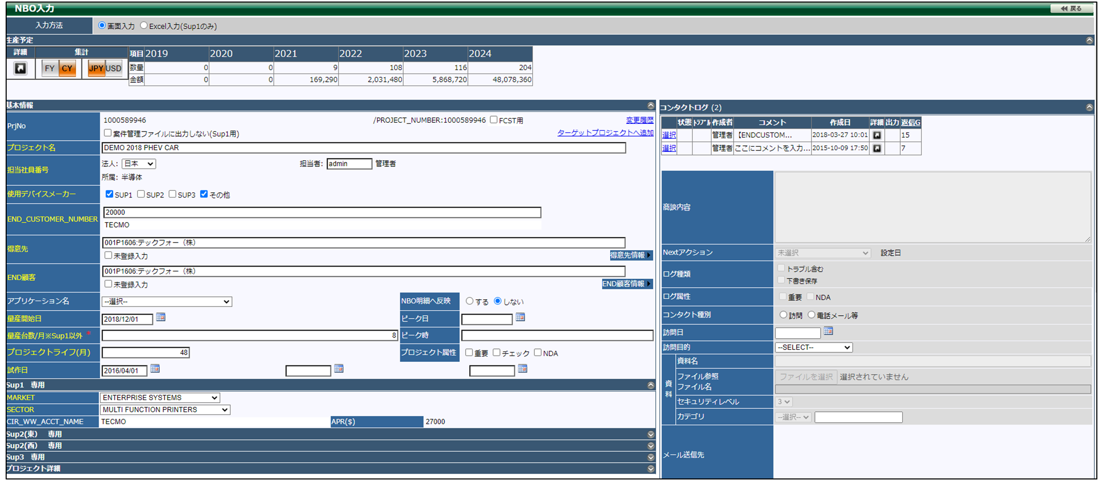Check 未登録入力 under 得意先
The image size is (1103, 481).
(108, 255)
